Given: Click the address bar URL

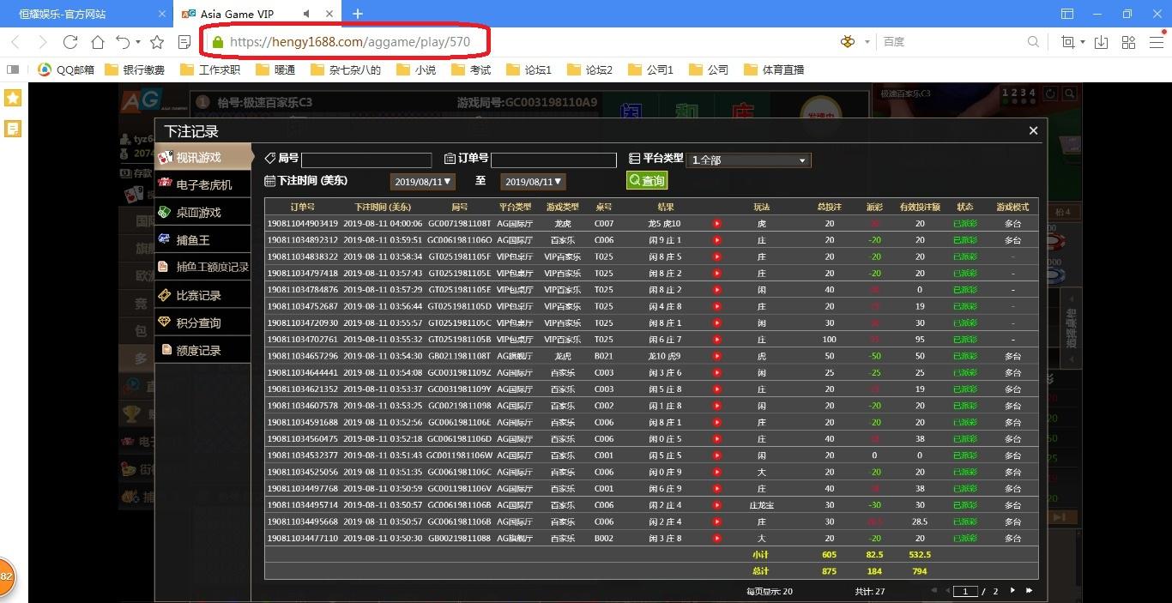Looking at the screenshot, I should 350,42.
